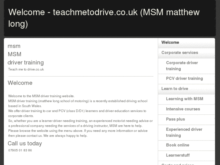Screen dimensions: 220x165
Task: Click the uppercase "MSM" heading
Action: click(x=15, y=54)
